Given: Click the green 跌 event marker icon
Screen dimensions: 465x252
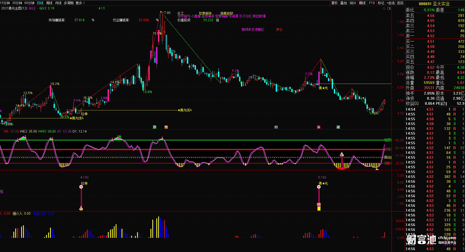Looking at the screenshot, I should [154, 127].
